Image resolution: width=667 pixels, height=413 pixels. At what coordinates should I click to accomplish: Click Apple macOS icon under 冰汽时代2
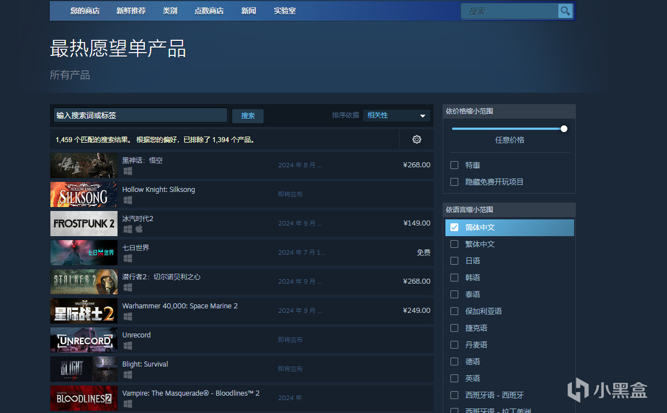[139, 229]
